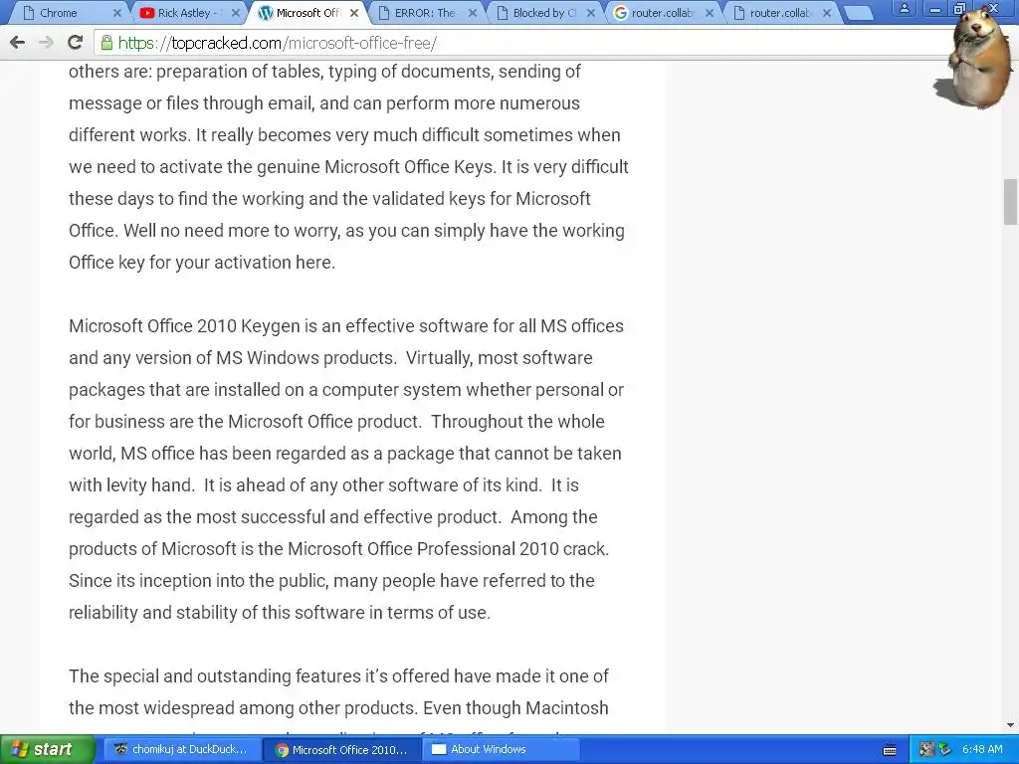This screenshot has width=1019, height=764.
Task: Switch to the Google 'router.collab' tab
Action: (661, 13)
